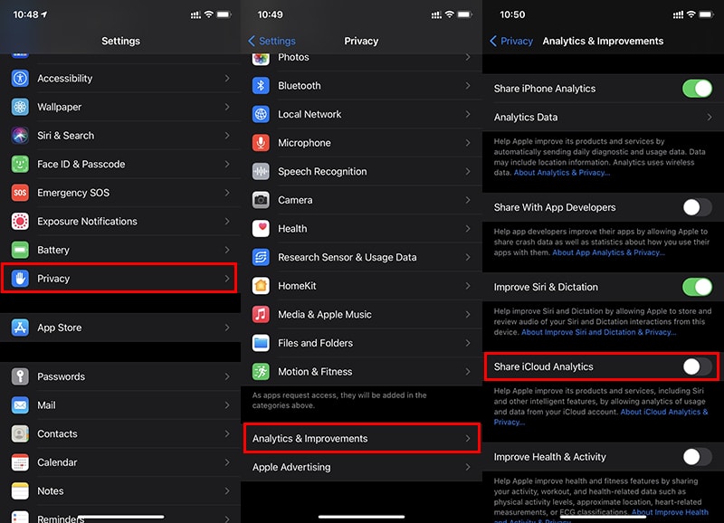Tap the Speech Recognition label
This screenshot has height=523, width=724.
pyautogui.click(x=322, y=172)
